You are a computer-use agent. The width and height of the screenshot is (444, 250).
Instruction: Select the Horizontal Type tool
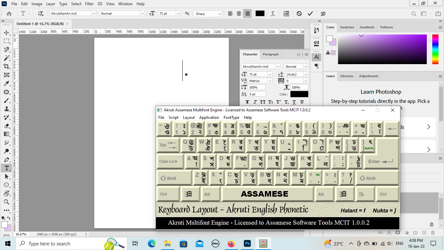coord(7,168)
